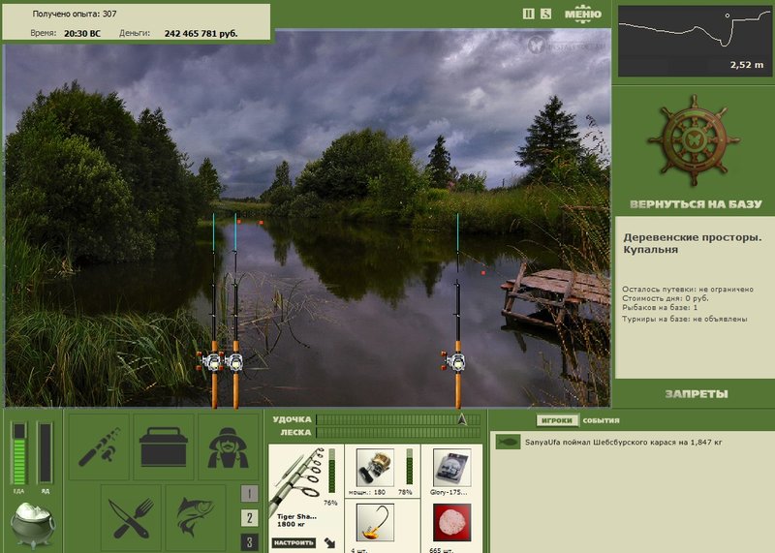Screen dimensions: 775x553
Task: Click the НАСТРОИТЬ button
Action: pos(294,542)
